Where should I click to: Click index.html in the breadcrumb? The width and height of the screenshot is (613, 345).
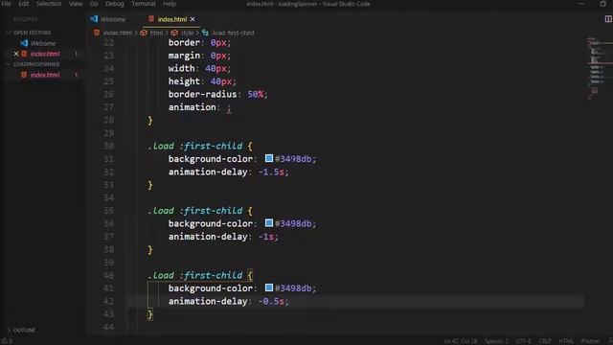tap(118, 33)
